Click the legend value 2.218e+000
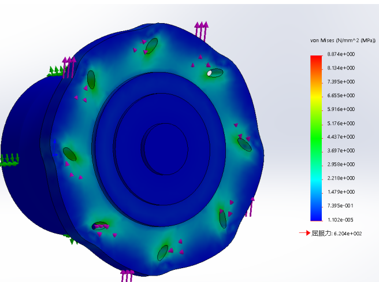 point(341,178)
